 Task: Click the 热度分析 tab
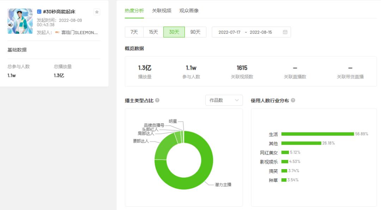(x=134, y=11)
